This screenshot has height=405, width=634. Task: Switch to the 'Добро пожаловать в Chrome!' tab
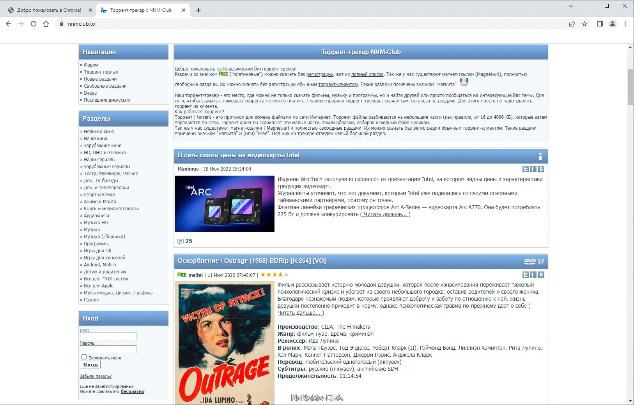(x=49, y=10)
